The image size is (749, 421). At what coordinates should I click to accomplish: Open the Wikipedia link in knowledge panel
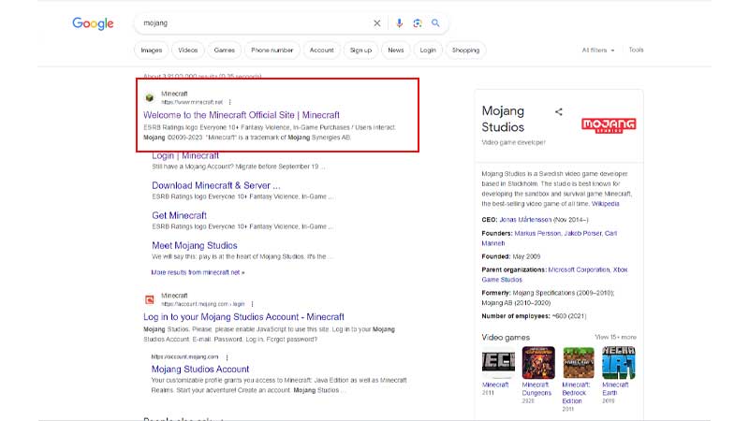pos(605,204)
